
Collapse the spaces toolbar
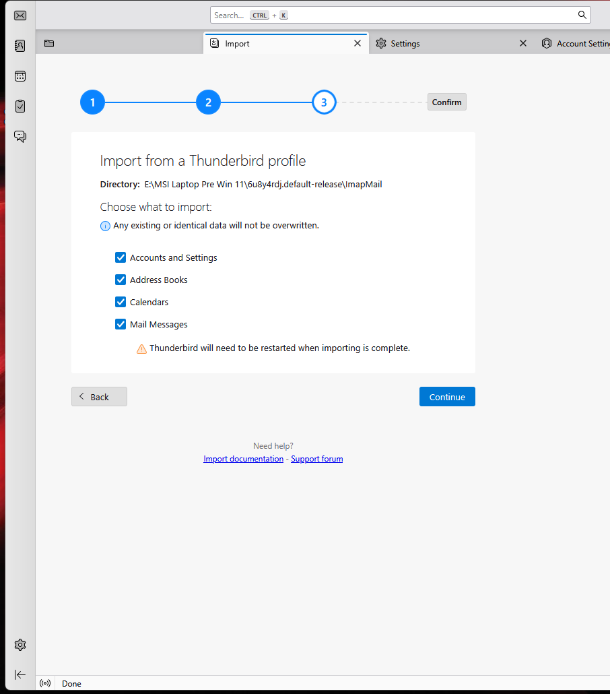(x=20, y=674)
